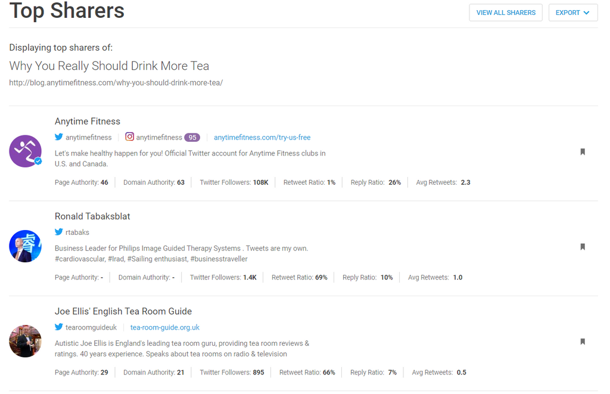Click the Twitter icon beside rtabaks
Image resolution: width=610 pixels, height=394 pixels.
click(59, 232)
